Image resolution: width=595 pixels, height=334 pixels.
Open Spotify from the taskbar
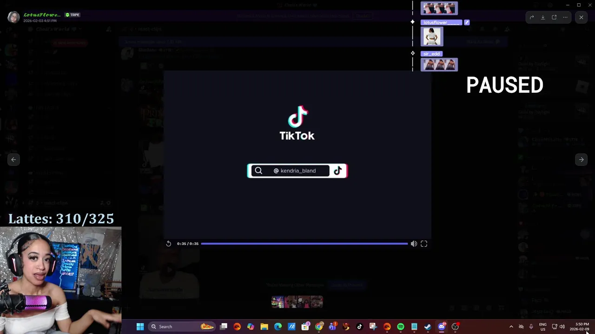401,327
